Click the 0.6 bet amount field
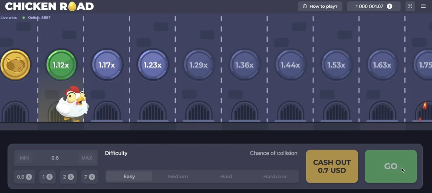Image resolution: width=432 pixels, height=193 pixels. pos(55,158)
